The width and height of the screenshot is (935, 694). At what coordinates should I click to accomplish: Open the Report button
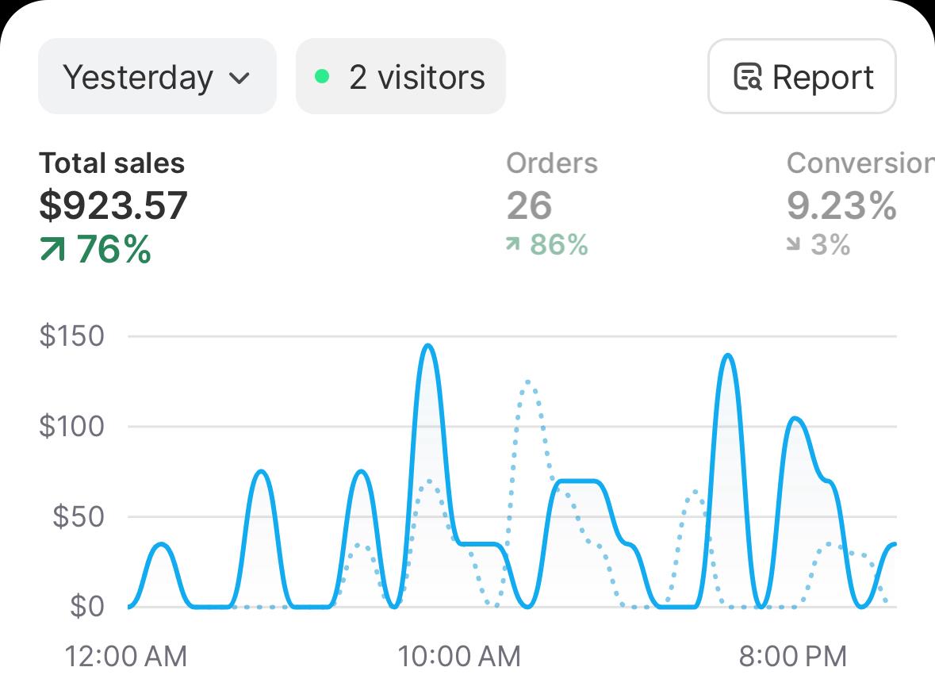pos(801,77)
